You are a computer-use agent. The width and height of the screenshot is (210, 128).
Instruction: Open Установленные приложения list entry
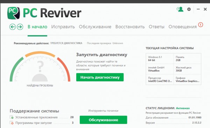[42, 117]
